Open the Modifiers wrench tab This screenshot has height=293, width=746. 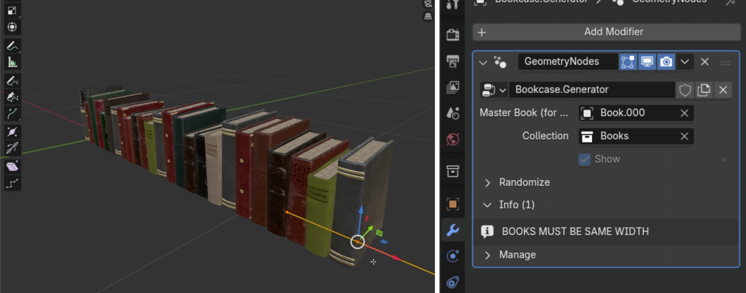click(x=453, y=230)
